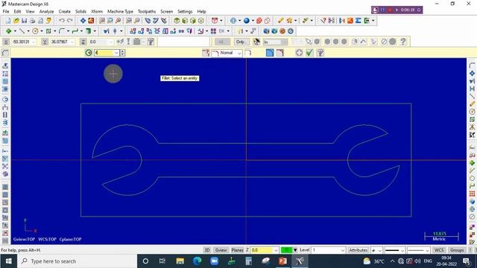Click the WCS button
477x268 pixels.
click(439, 250)
